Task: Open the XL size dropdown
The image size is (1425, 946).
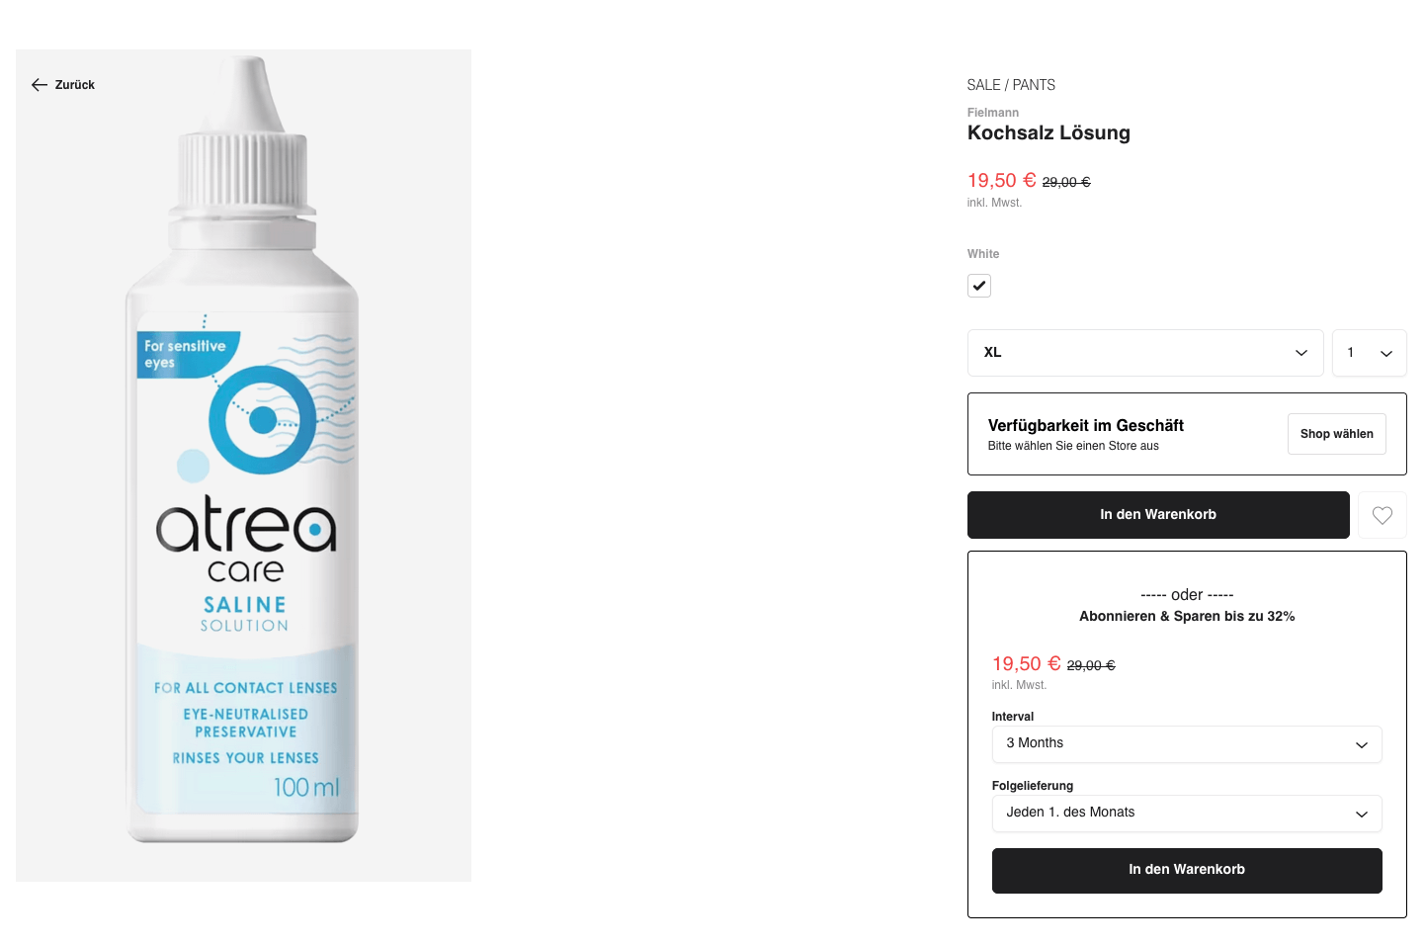Action: [x=1145, y=353]
